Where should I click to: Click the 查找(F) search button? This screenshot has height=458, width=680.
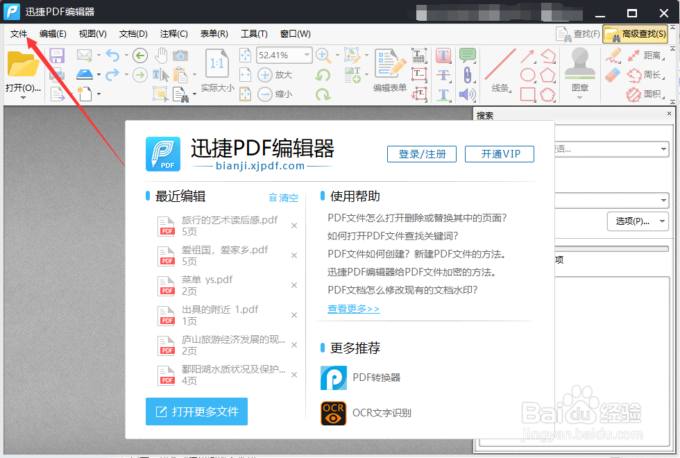coord(577,34)
